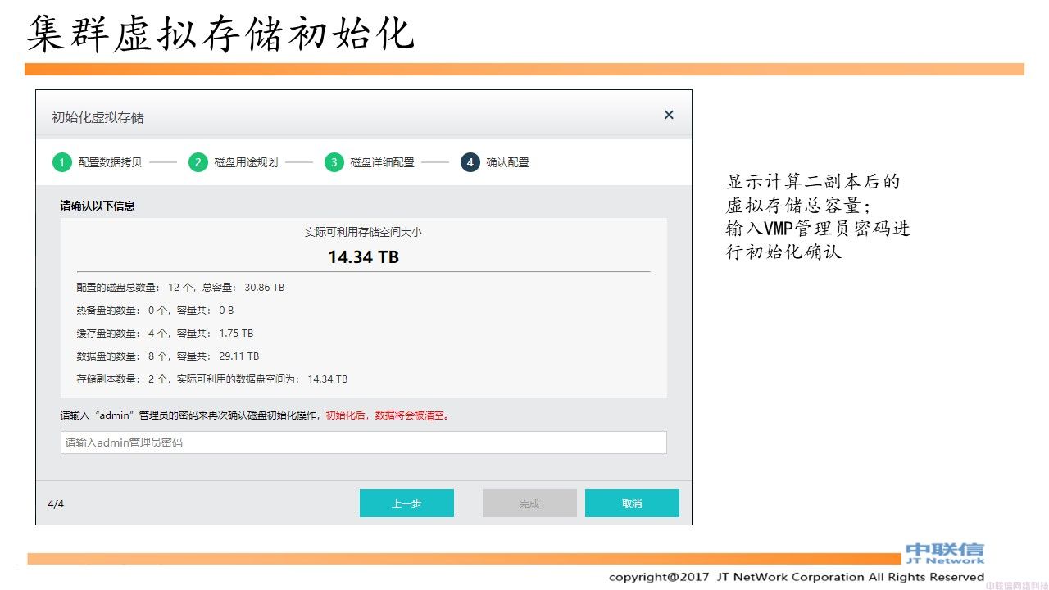This screenshot has height=590, width=1049.
Task: Click the copyright@2017 JT Network footer text
Action: click(796, 577)
